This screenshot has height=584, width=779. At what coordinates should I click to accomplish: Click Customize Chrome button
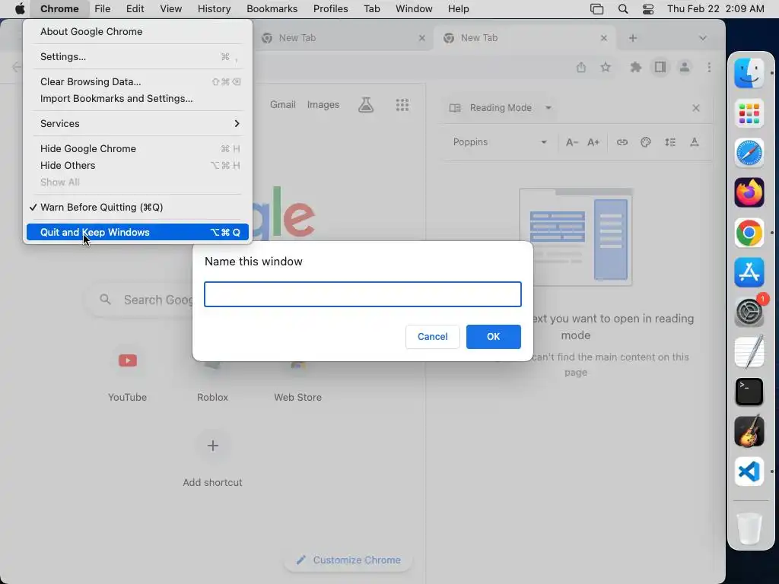[x=348, y=560]
